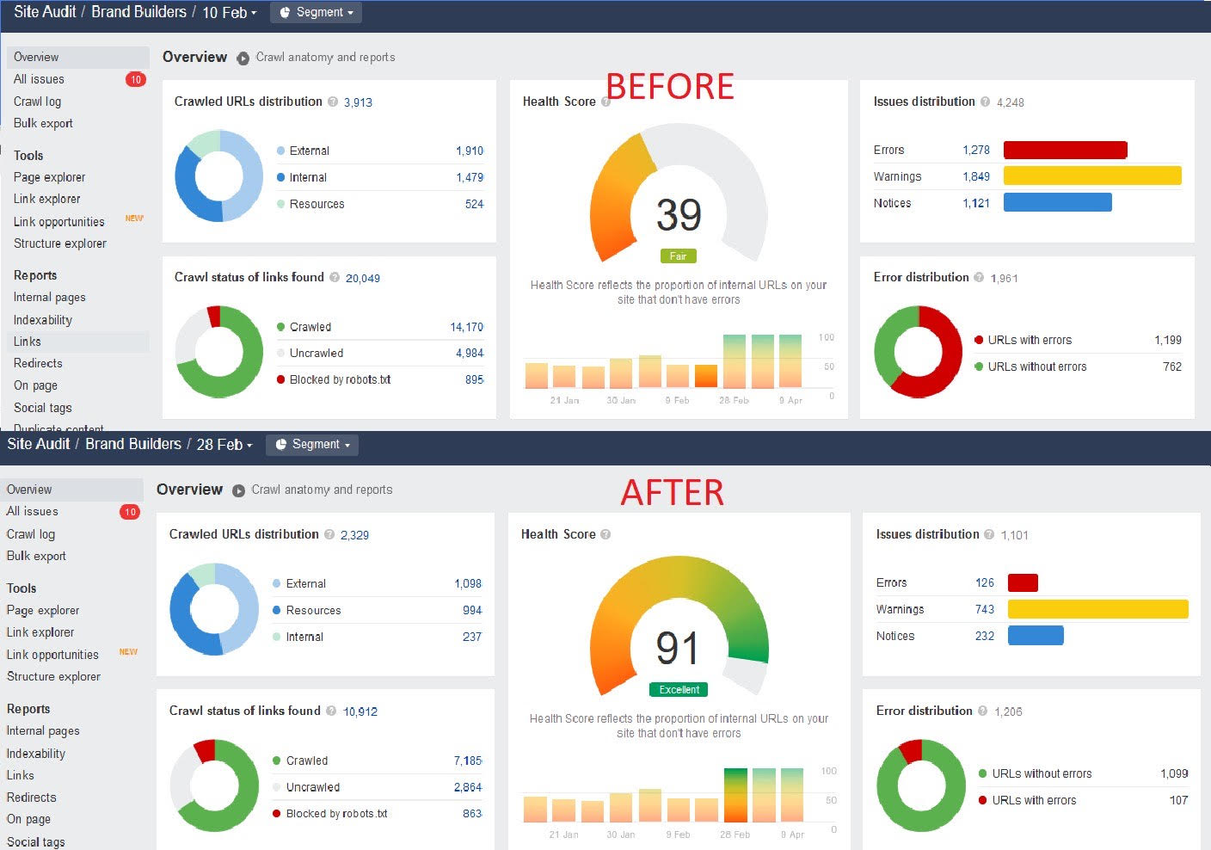Click URLs without errors count 1,099
This screenshot has width=1211, height=850.
coord(1174,773)
